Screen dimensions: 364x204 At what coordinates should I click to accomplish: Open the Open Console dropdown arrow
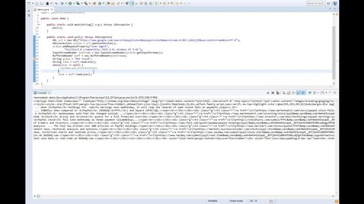click(x=326, y=93)
